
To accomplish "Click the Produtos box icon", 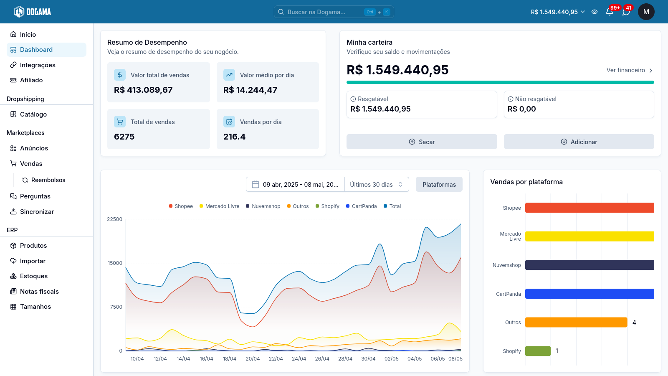I will pos(13,246).
